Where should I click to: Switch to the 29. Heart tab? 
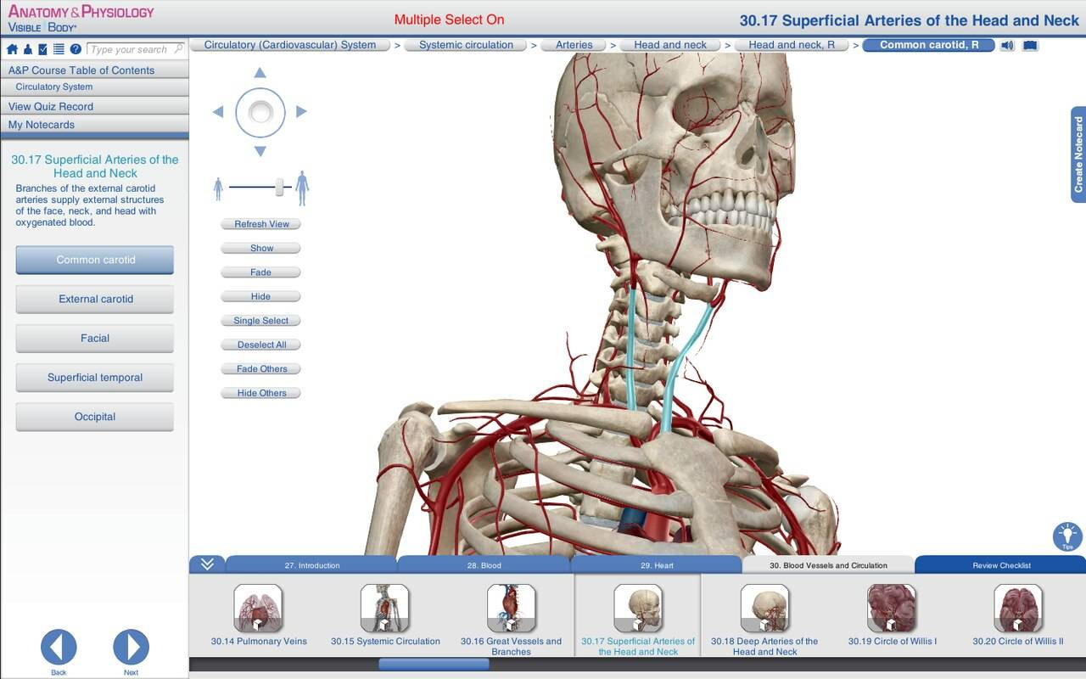tap(657, 565)
